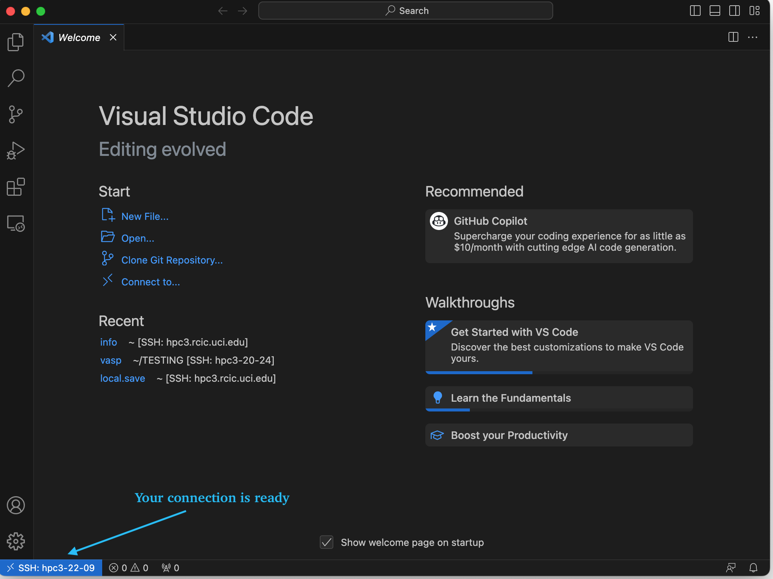The width and height of the screenshot is (773, 579).
Task: Click the Connect to... link
Action: point(150,282)
